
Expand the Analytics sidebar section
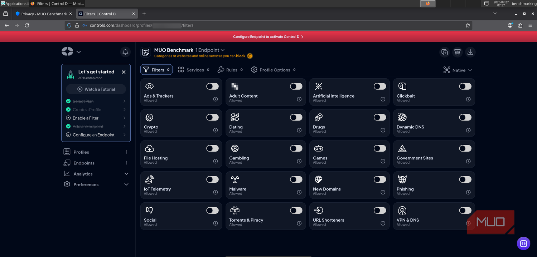point(96,174)
